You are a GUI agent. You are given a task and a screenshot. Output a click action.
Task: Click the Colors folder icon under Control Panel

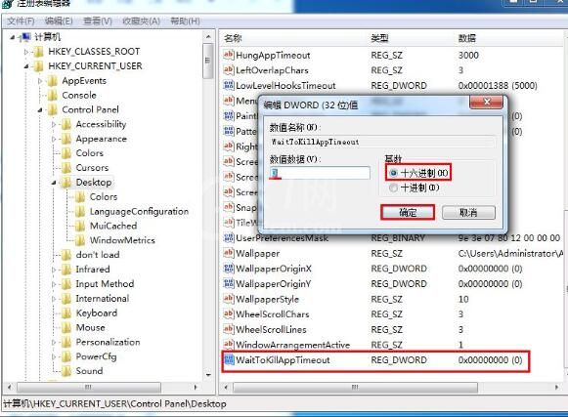coord(66,153)
